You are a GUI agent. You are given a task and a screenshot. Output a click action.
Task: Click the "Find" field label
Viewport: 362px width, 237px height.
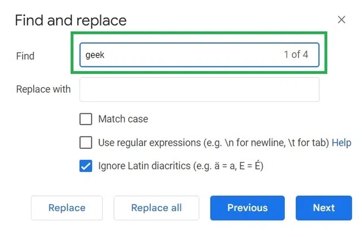tap(26, 56)
